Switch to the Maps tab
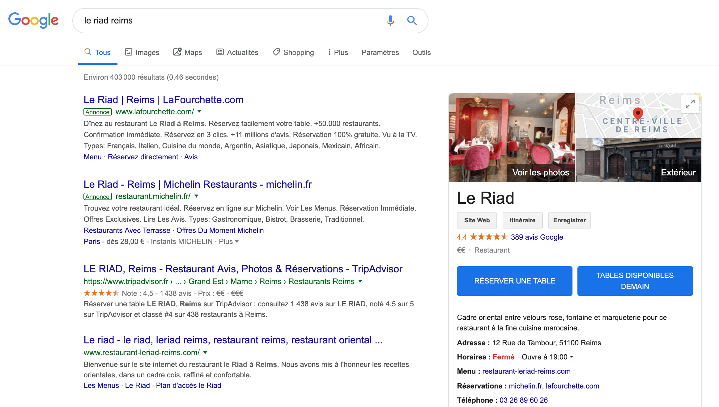The width and height of the screenshot is (719, 407). 187,52
